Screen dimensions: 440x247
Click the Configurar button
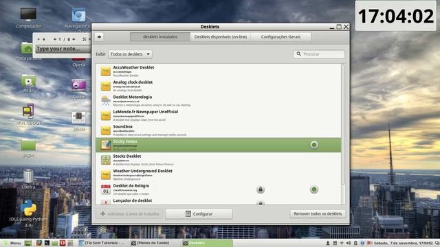click(x=199, y=214)
